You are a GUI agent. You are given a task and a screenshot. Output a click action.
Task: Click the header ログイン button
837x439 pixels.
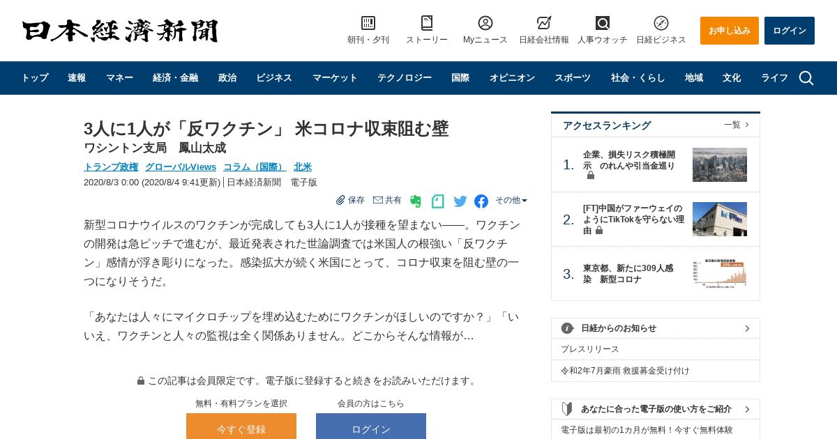(x=790, y=31)
